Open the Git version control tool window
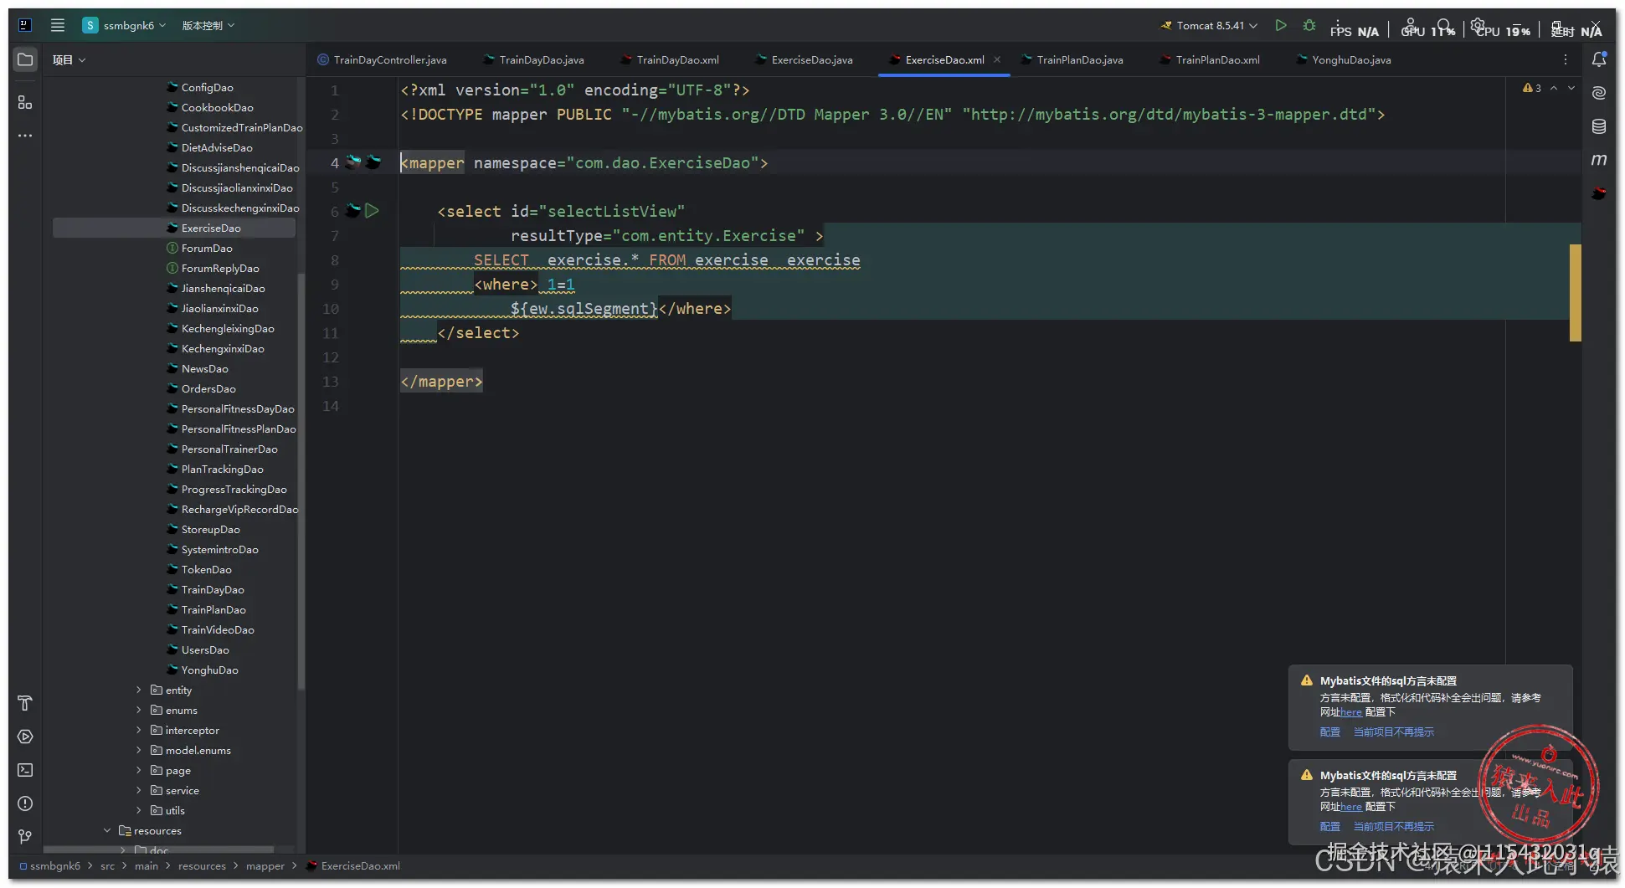1625x888 pixels. point(25,837)
